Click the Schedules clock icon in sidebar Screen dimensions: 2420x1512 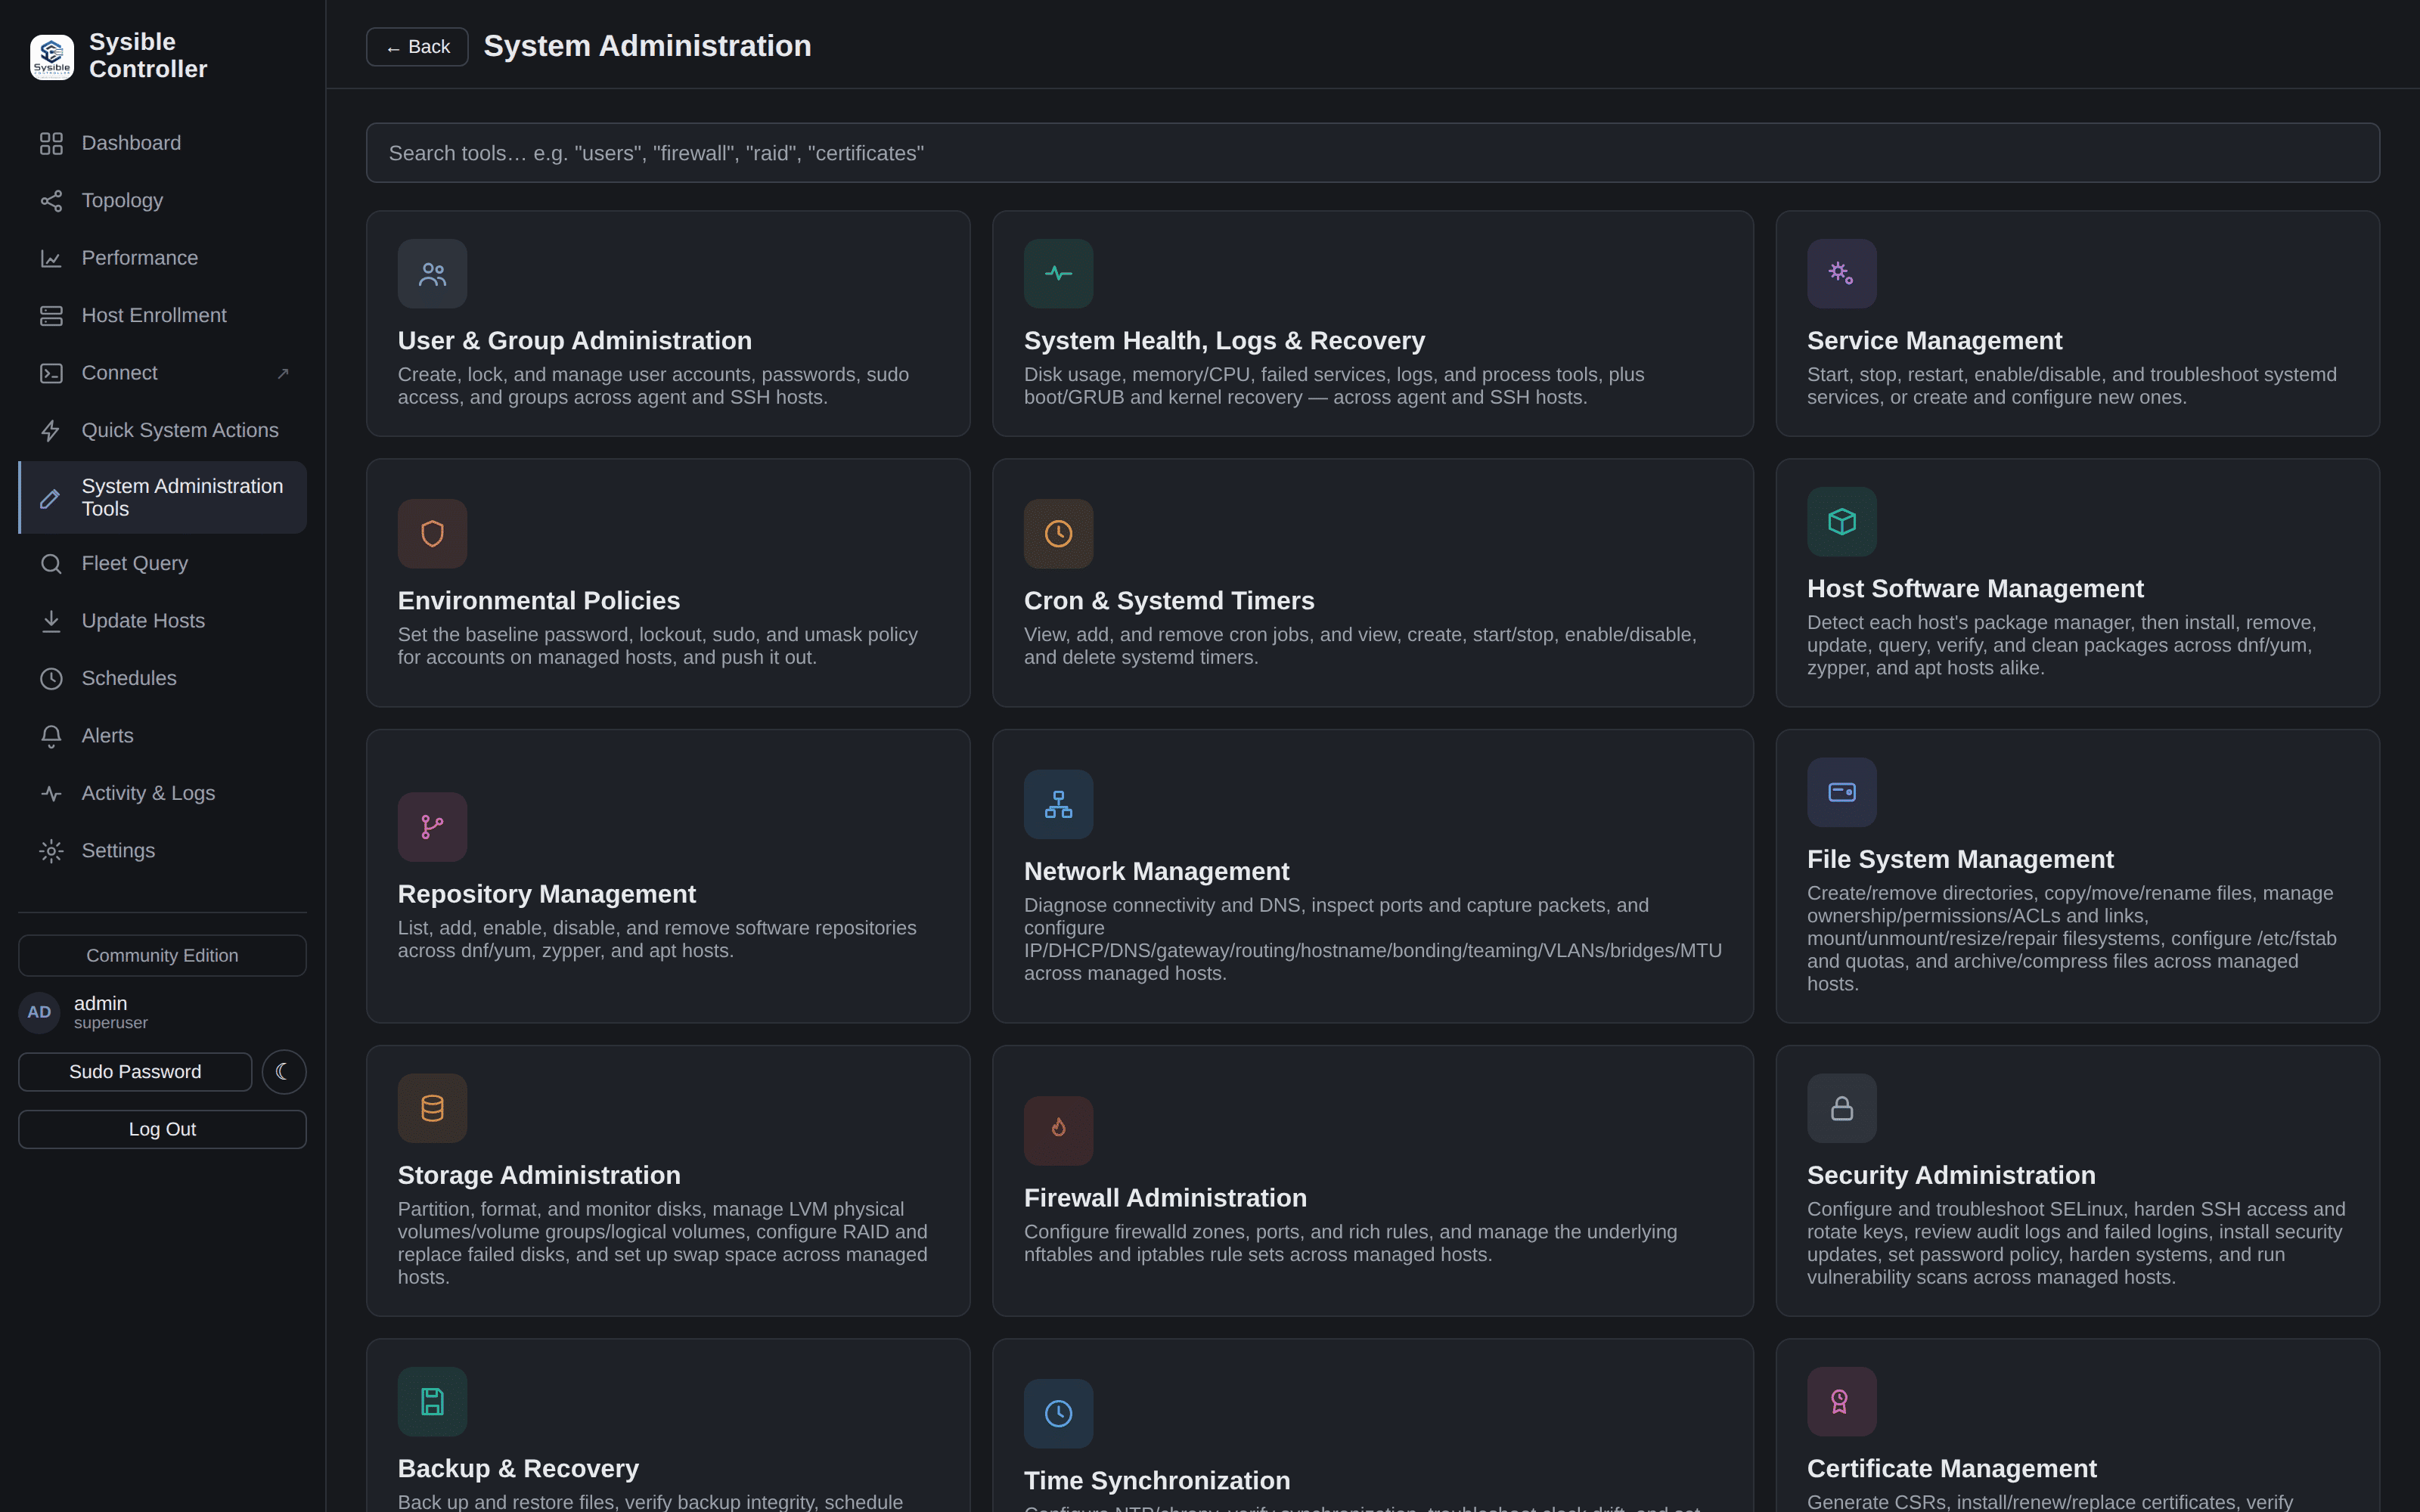click(x=51, y=679)
